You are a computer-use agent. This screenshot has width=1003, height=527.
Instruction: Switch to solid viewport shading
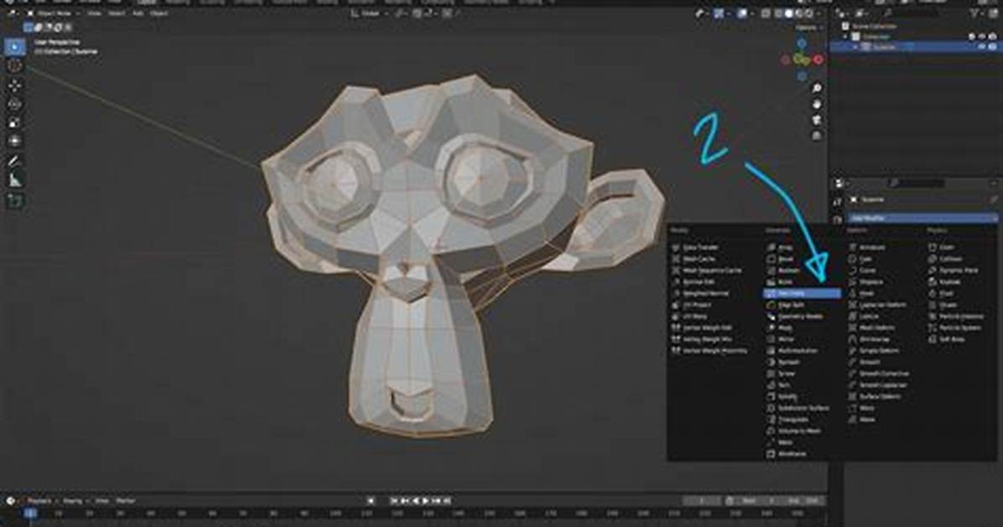[788, 13]
